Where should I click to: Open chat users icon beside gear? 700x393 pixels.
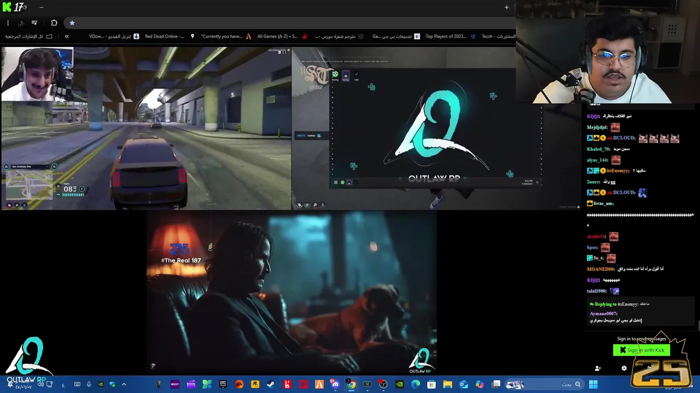(598, 368)
